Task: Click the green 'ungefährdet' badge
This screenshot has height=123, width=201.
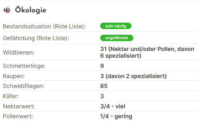Action: coord(117,38)
